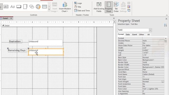Switch to the Other tab

pyautogui.click(x=142, y=35)
